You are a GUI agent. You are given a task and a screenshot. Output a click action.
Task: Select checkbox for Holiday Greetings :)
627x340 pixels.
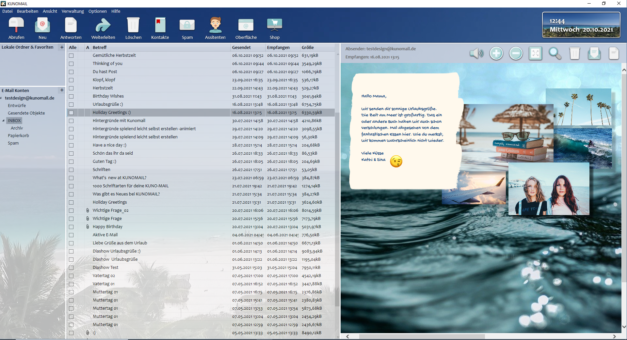coord(71,113)
